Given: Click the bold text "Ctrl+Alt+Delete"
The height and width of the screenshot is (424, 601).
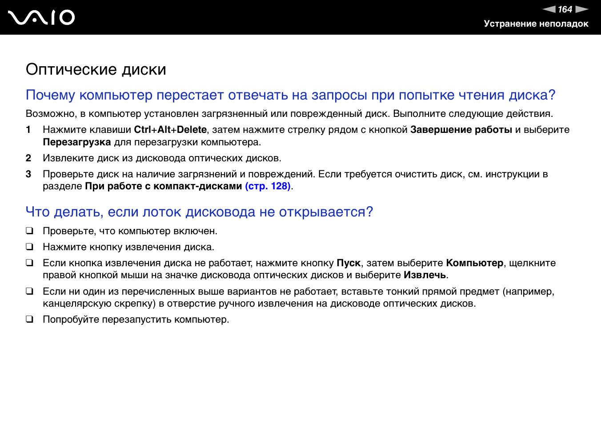Looking at the screenshot, I should (170, 130).
